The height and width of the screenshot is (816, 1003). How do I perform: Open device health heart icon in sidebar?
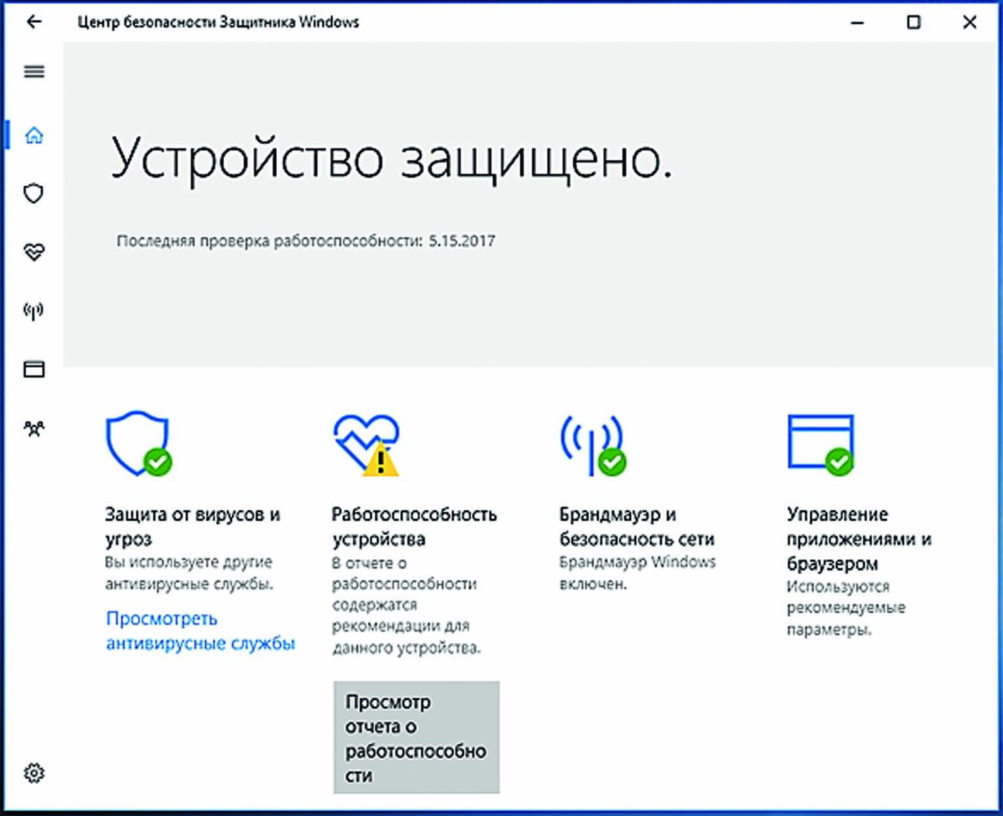[x=34, y=252]
